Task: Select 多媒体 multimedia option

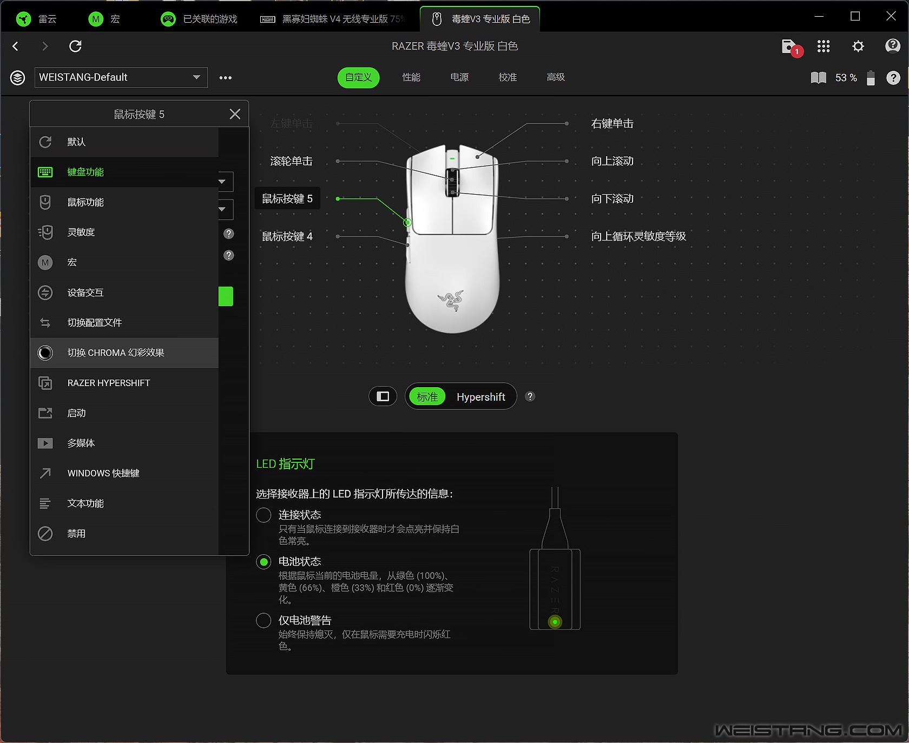Action: click(124, 443)
